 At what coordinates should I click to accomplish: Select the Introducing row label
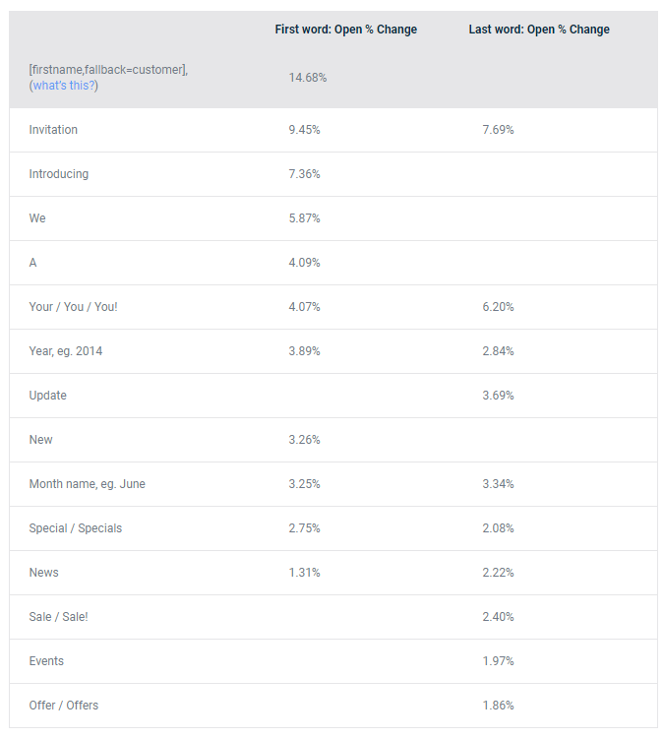59,174
